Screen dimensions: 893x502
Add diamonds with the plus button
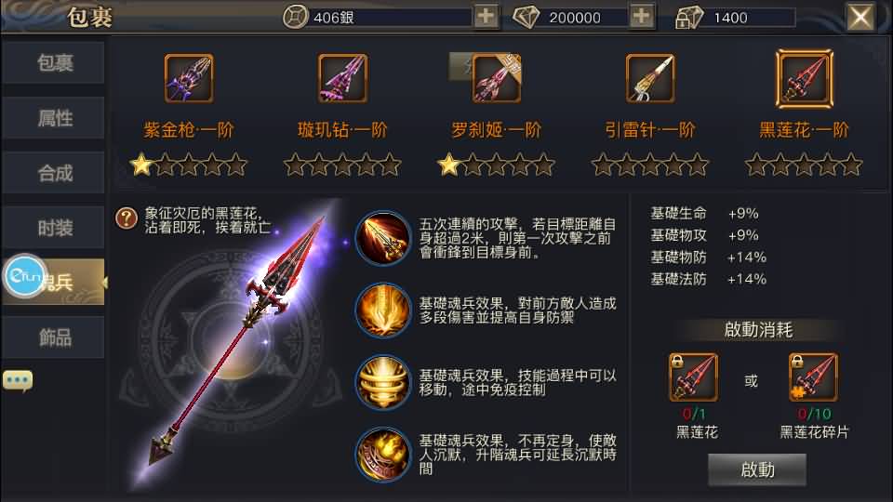coord(641,17)
